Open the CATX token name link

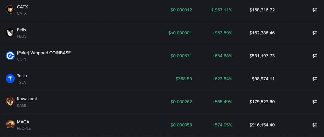coord(22,7)
